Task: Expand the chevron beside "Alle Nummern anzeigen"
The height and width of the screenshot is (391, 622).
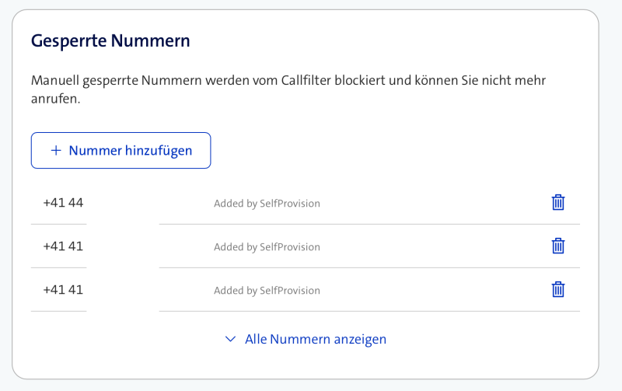Action: tap(230, 339)
